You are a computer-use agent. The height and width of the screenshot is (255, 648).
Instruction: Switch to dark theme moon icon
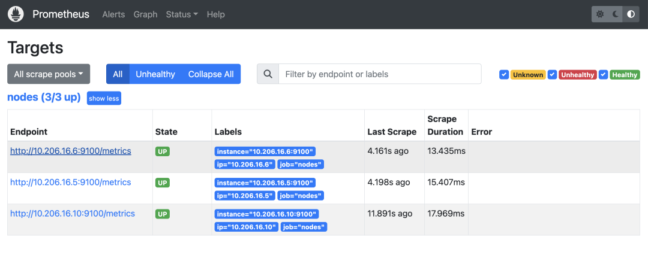coord(616,14)
